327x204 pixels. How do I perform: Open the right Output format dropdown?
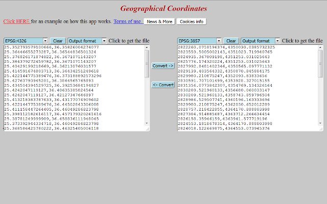tap(261, 41)
